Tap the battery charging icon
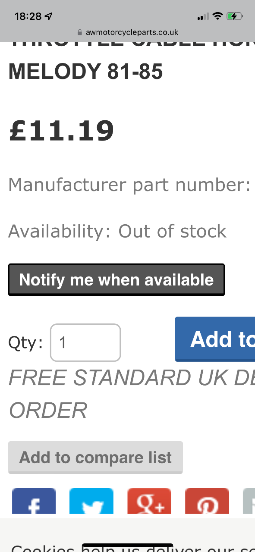The height and width of the screenshot is (552, 255). pos(235,16)
